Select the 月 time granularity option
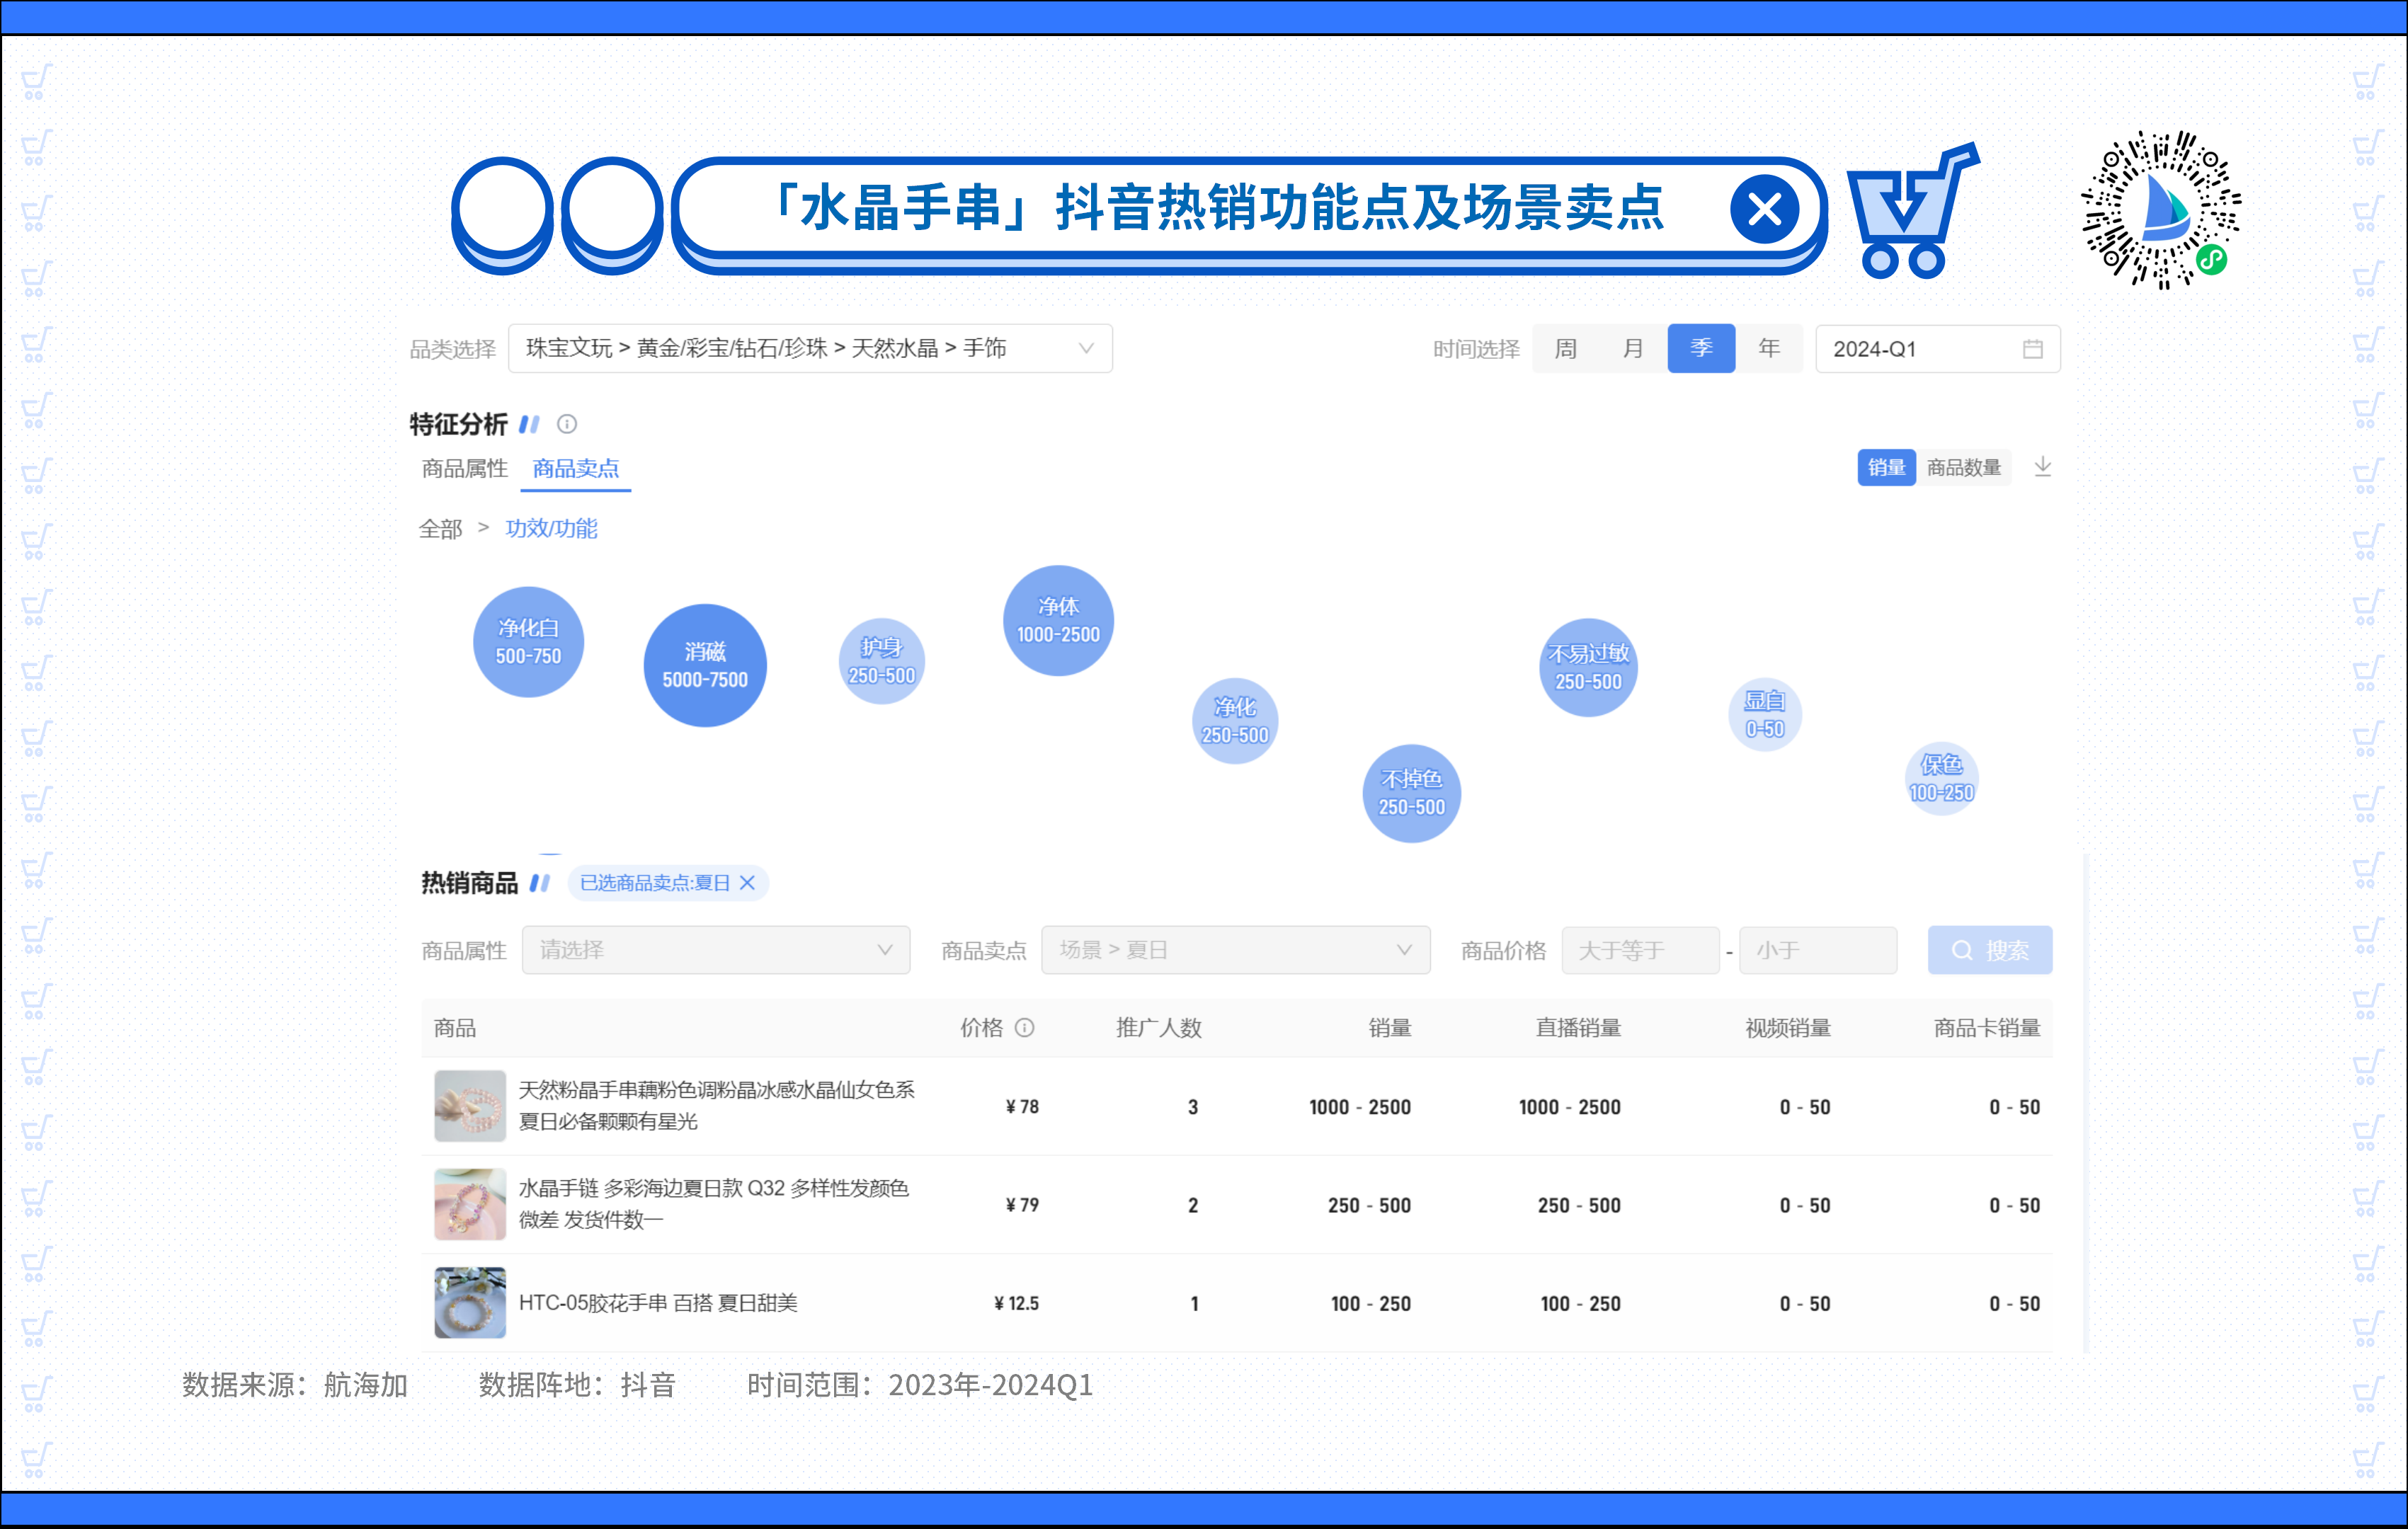Screen dimensions: 2408x1529 pyautogui.click(x=1632, y=349)
